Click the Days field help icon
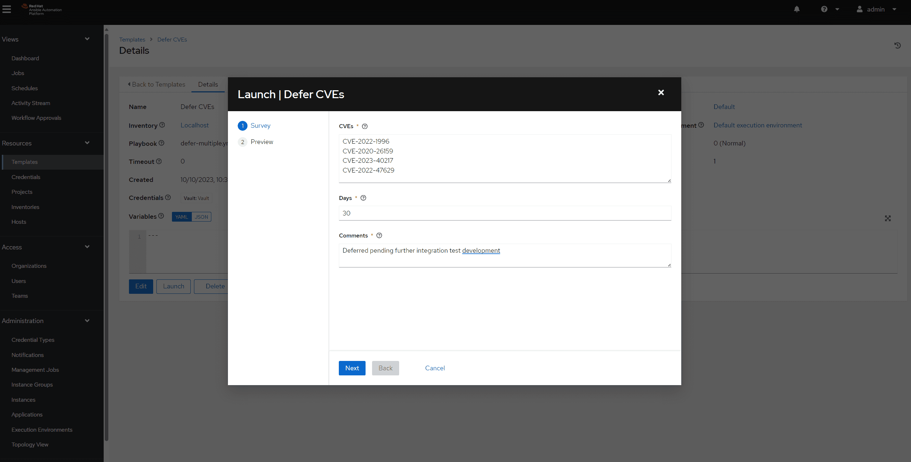This screenshot has height=462, width=911. click(x=363, y=198)
